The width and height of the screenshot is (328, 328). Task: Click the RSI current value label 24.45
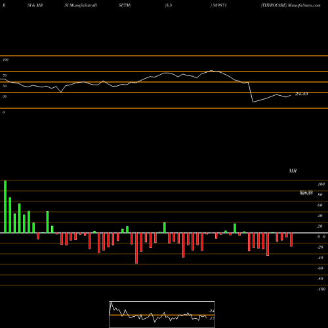pyautogui.click(x=301, y=94)
